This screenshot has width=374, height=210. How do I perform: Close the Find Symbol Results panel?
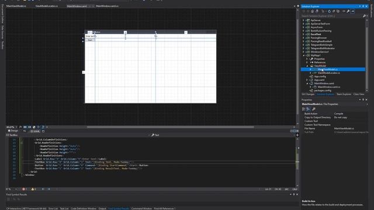[x=297, y=194]
